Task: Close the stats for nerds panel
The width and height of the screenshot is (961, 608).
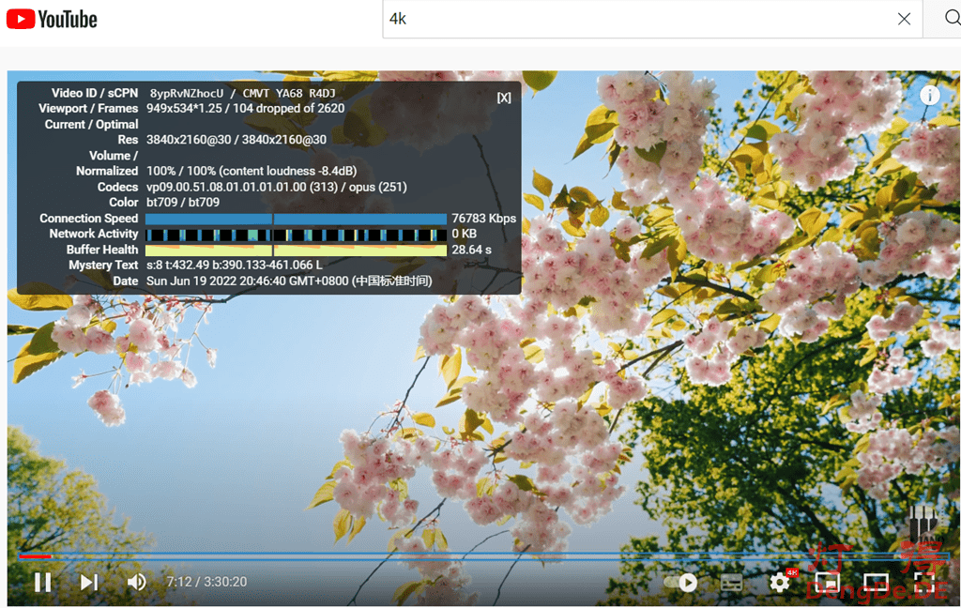Action: tap(504, 98)
